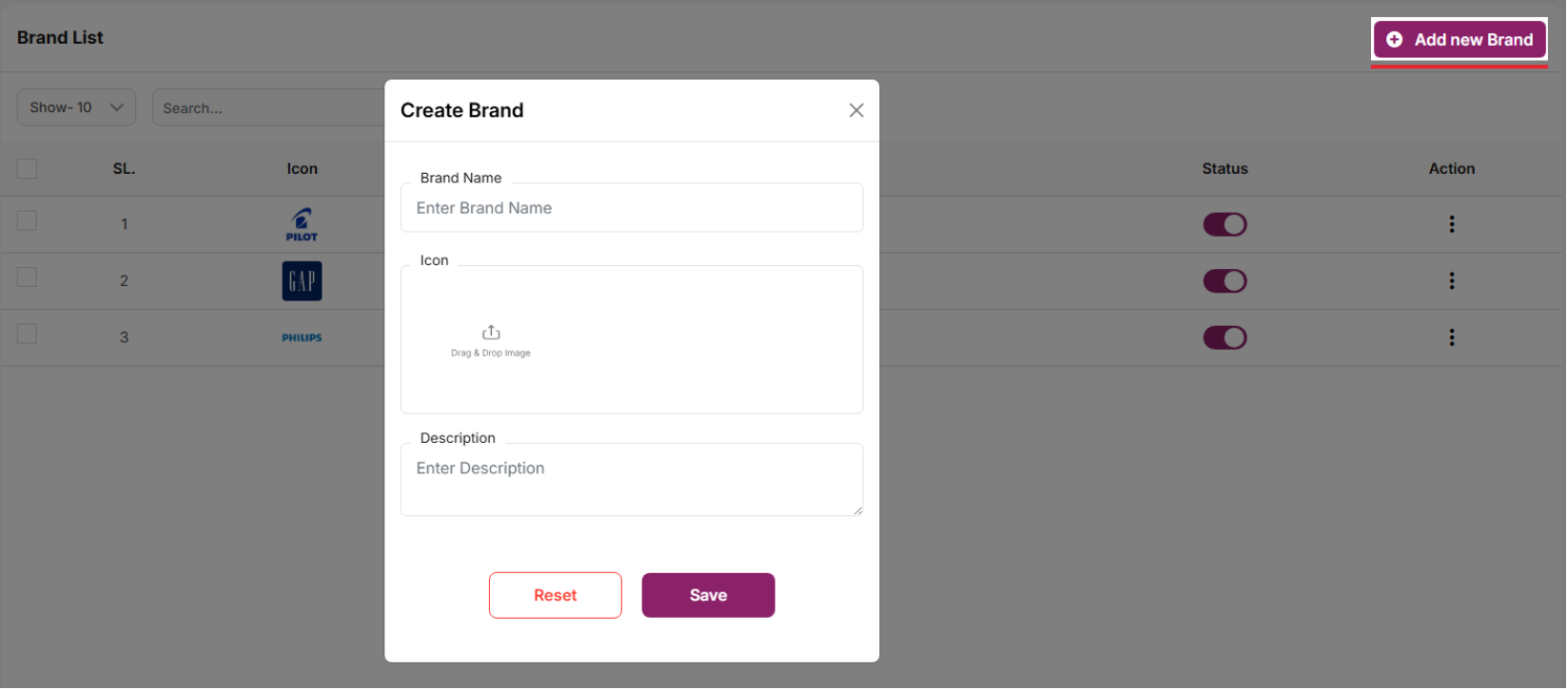Select the checkbox for row 1
Image resolution: width=1567 pixels, height=689 pixels.
coord(27,220)
